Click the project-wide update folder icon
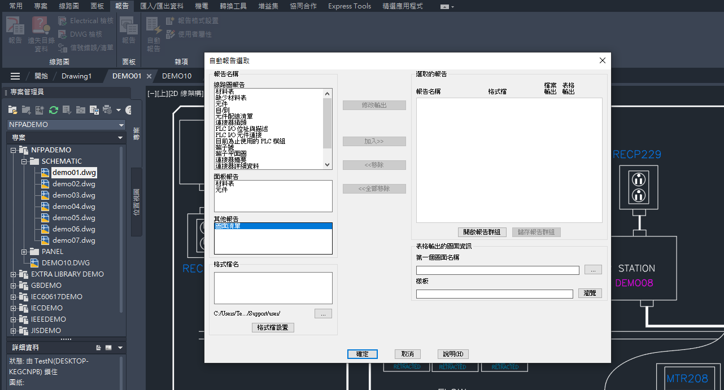 pos(81,110)
